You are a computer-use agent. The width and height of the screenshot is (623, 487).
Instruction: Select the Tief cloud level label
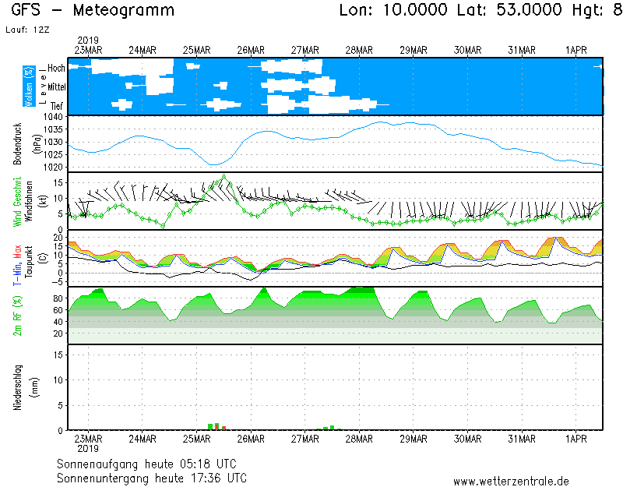[x=57, y=105]
